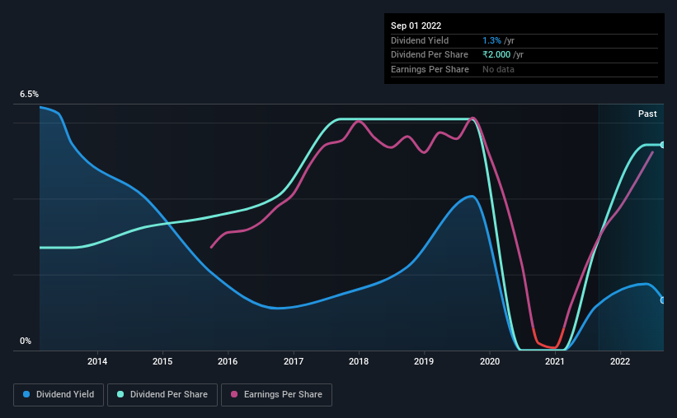Viewport: 677px width, 418px height.
Task: Toggle the Dividend Per Share legend button
Action: tap(162, 395)
